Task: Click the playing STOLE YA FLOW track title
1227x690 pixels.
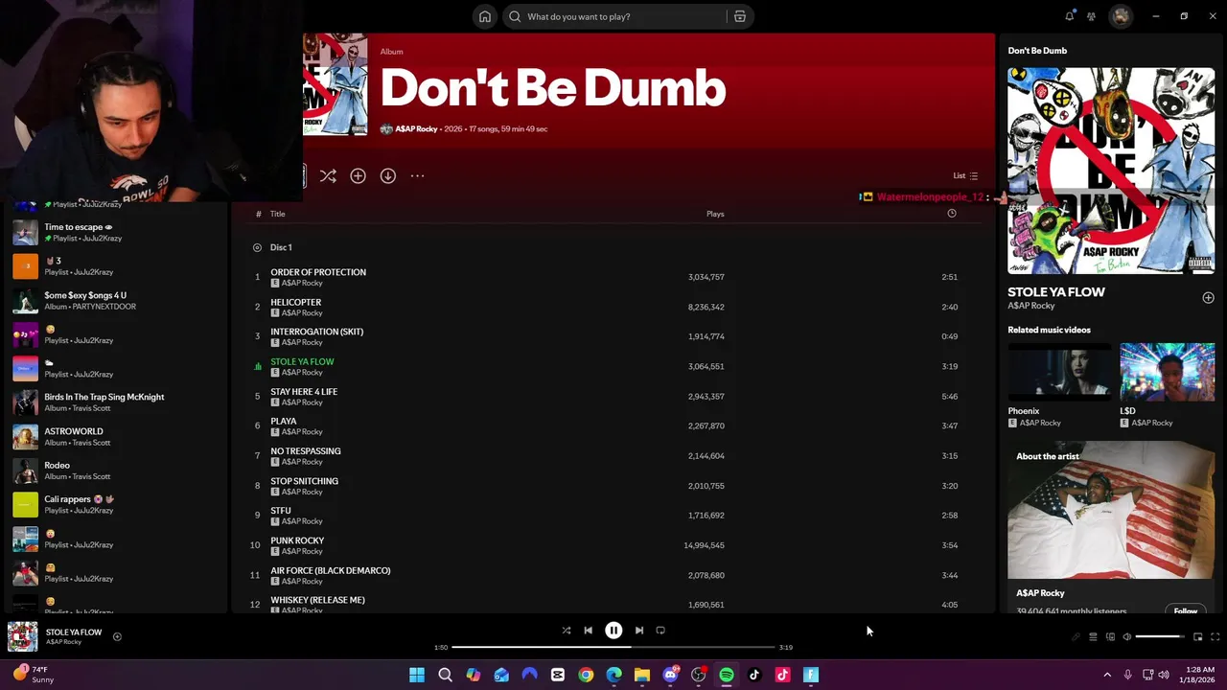Action: click(x=302, y=361)
